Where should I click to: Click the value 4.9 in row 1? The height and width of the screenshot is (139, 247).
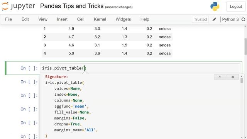[71, 29]
